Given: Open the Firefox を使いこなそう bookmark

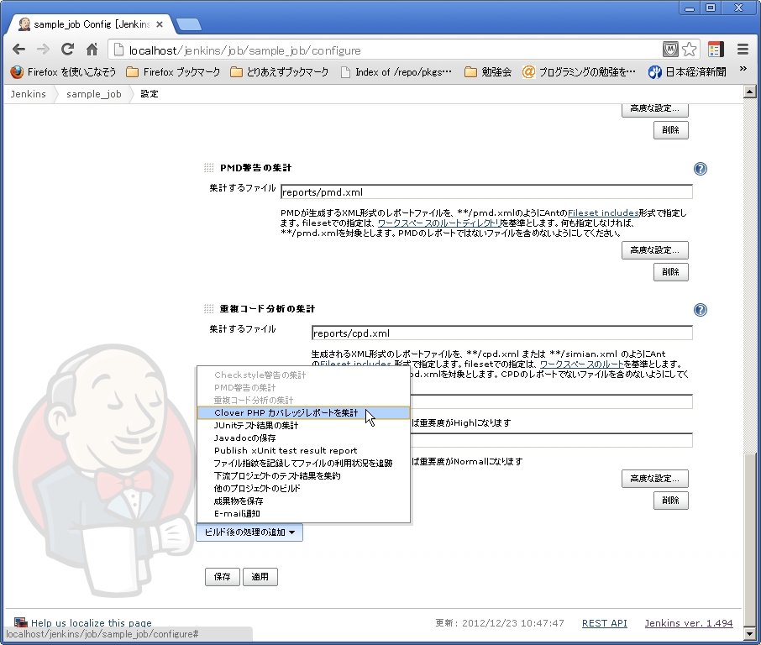Looking at the screenshot, I should tap(63, 72).
